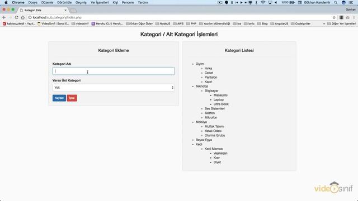
Task: Click the Yatak Odası list item
Action: 213,131
